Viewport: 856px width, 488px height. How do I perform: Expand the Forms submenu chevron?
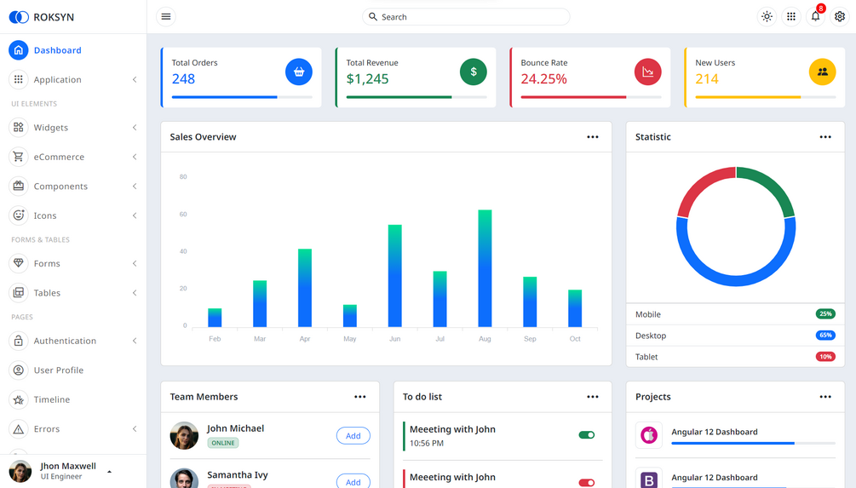(135, 263)
